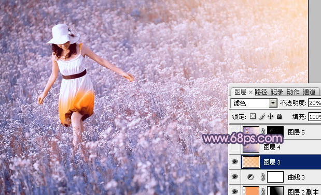This screenshot has width=321, height=195.
Task: Click the 不透明度 opacity value field
Action: click(x=315, y=103)
